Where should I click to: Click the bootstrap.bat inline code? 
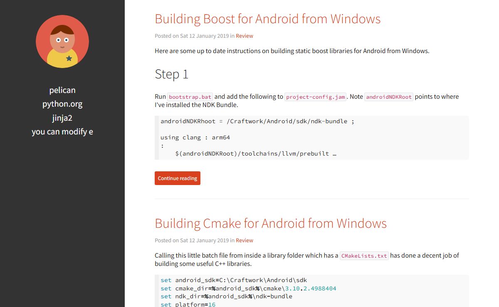coord(190,97)
